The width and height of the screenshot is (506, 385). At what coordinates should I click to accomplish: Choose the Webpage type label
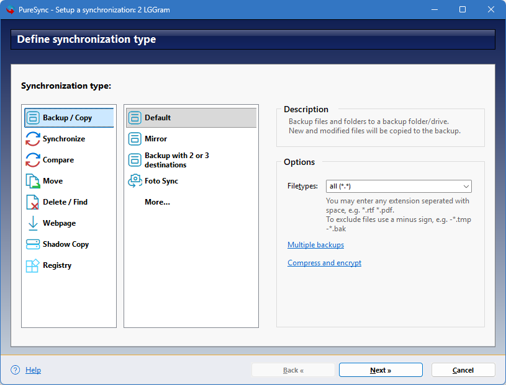[x=59, y=223]
